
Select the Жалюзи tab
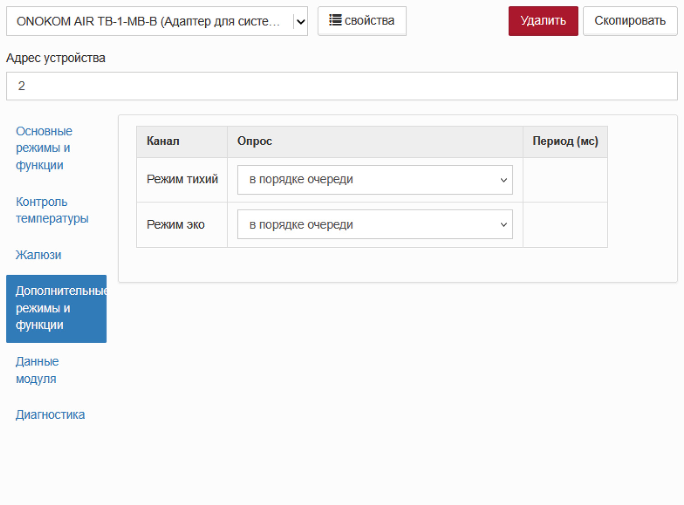coord(38,255)
